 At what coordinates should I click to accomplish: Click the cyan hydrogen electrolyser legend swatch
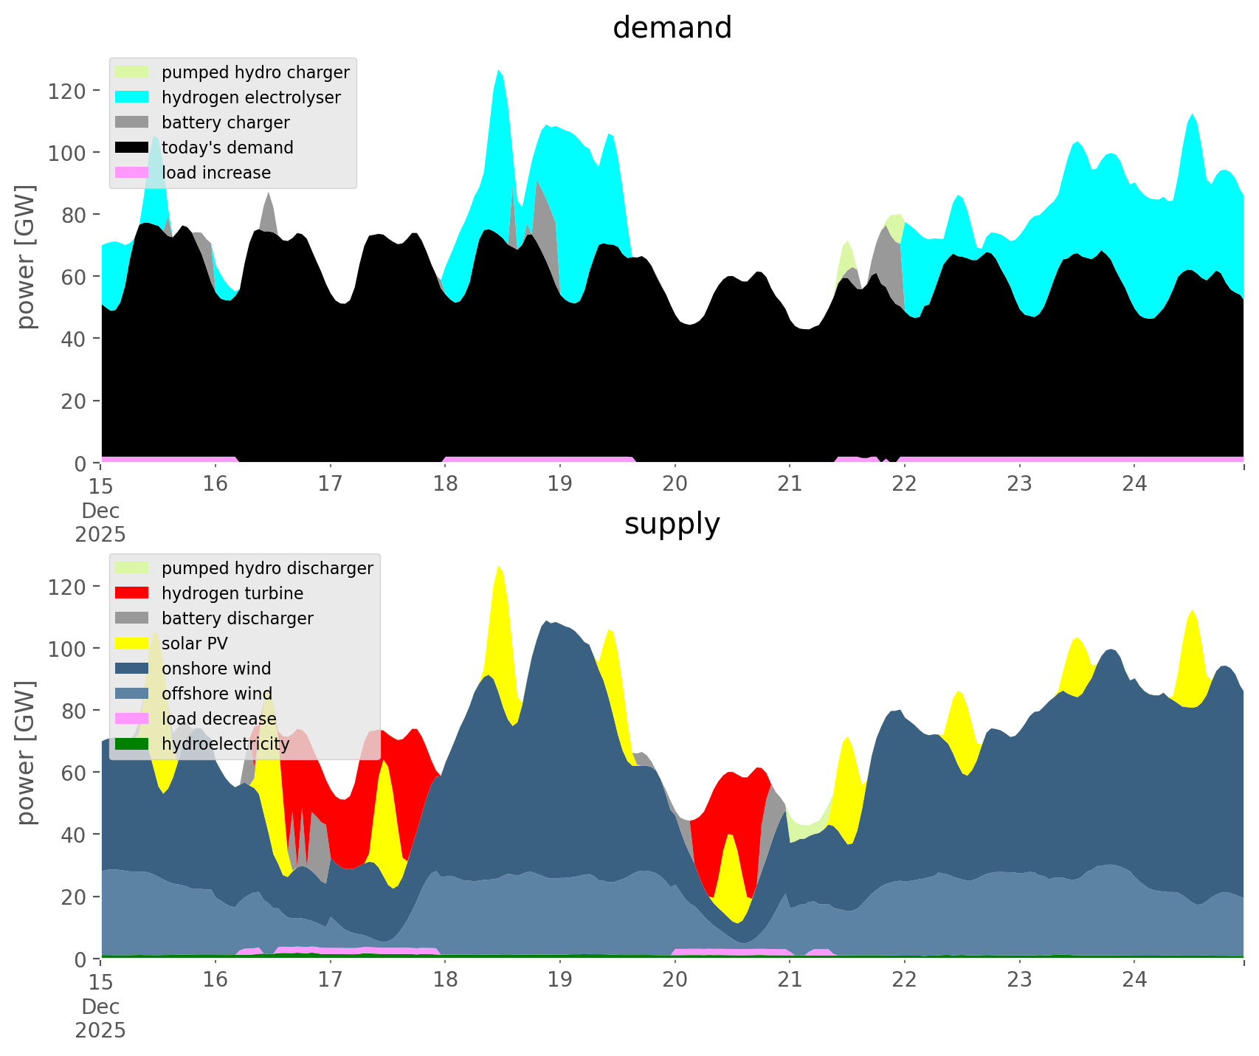click(x=132, y=97)
